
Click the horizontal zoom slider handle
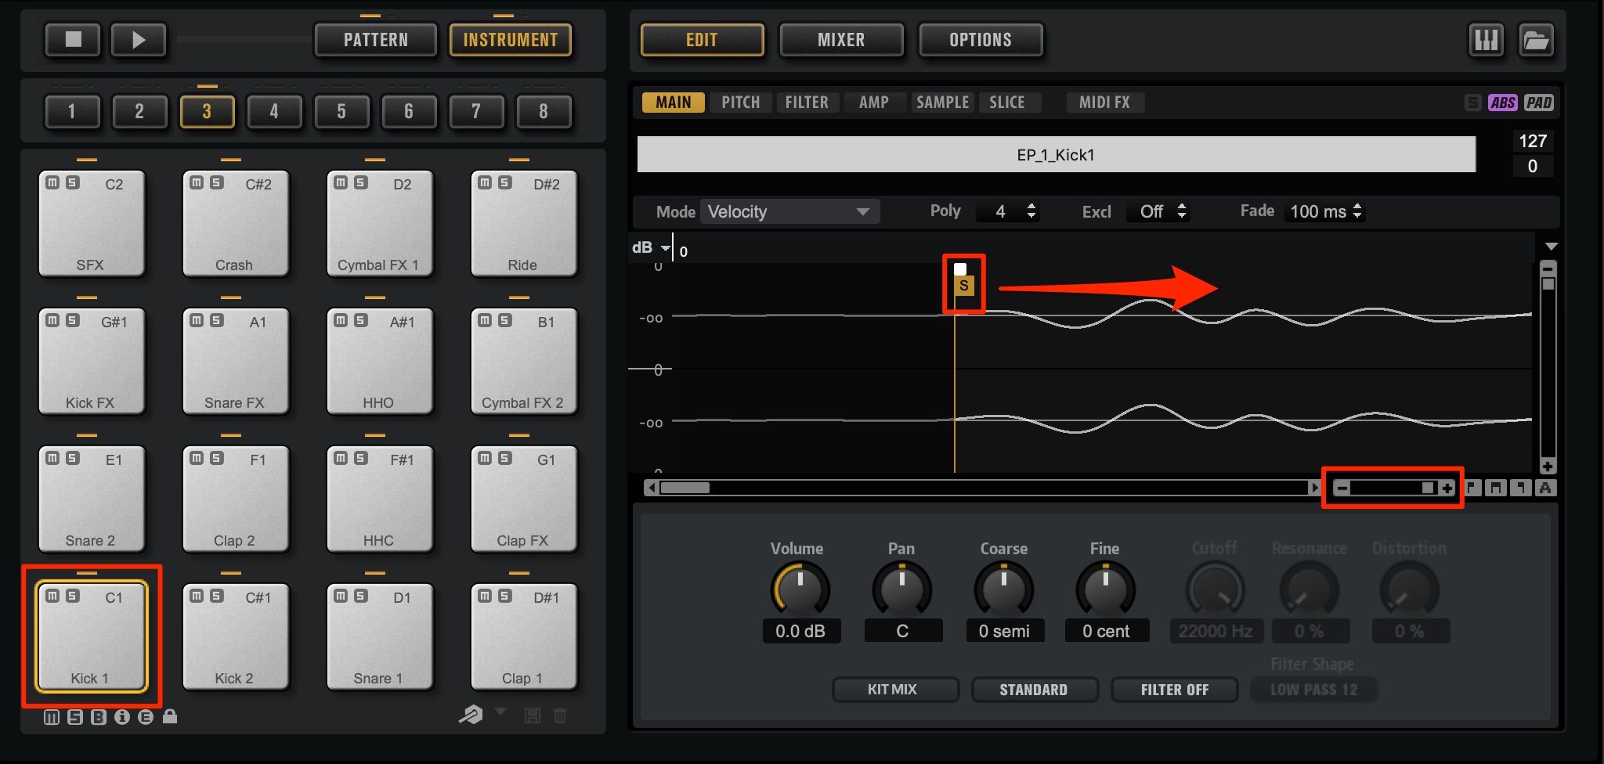click(x=1429, y=488)
